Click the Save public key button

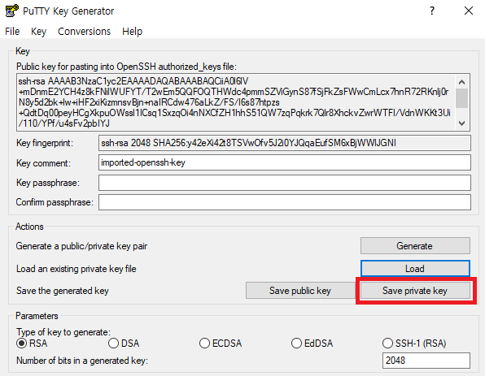click(x=300, y=291)
